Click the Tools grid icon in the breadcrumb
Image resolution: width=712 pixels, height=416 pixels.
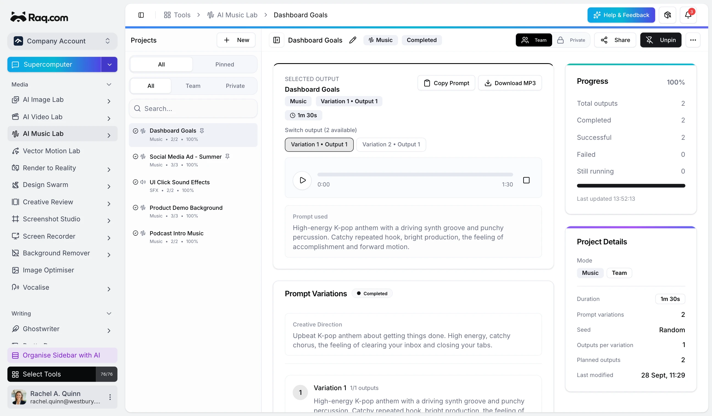coord(167,15)
